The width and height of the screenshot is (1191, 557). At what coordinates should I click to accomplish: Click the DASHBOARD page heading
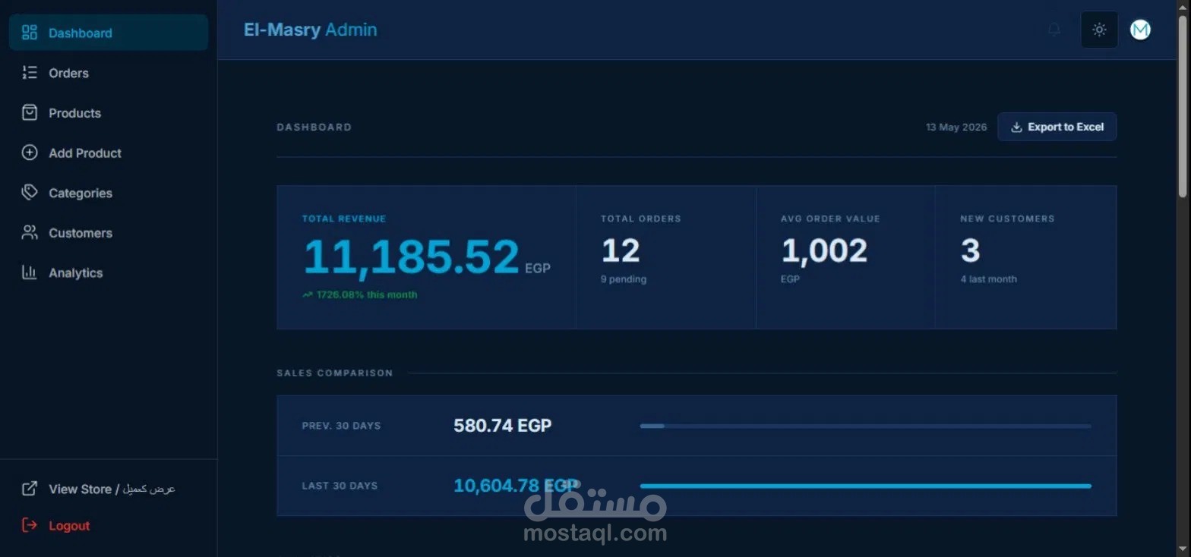[x=314, y=127]
